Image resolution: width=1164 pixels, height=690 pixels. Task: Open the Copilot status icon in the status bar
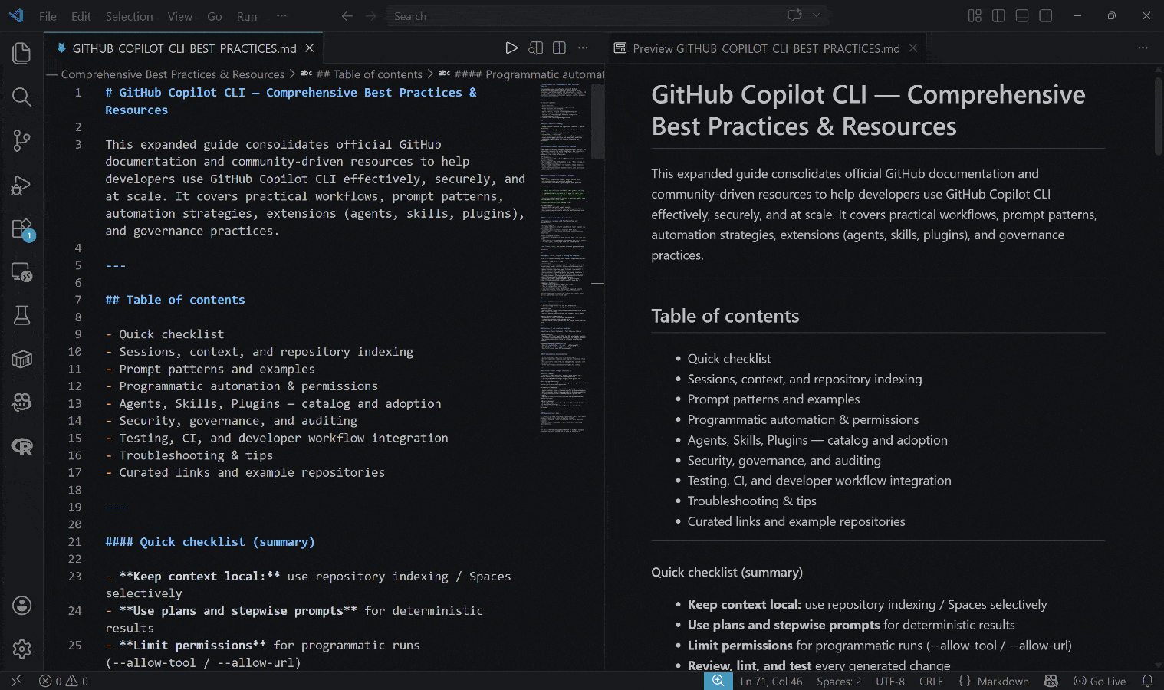point(1051,681)
